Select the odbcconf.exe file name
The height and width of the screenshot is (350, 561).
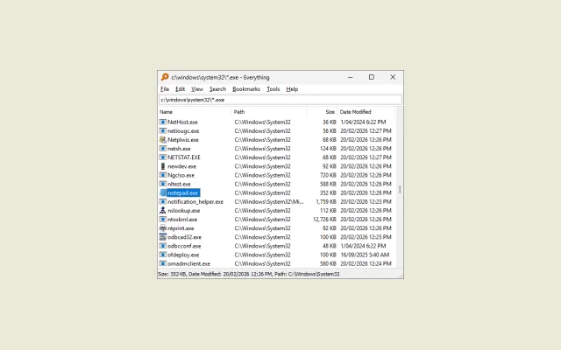coord(184,246)
